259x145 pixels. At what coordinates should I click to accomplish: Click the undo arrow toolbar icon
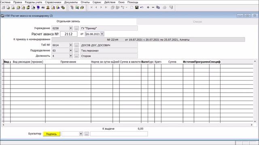pyautogui.click(x=142, y=7)
